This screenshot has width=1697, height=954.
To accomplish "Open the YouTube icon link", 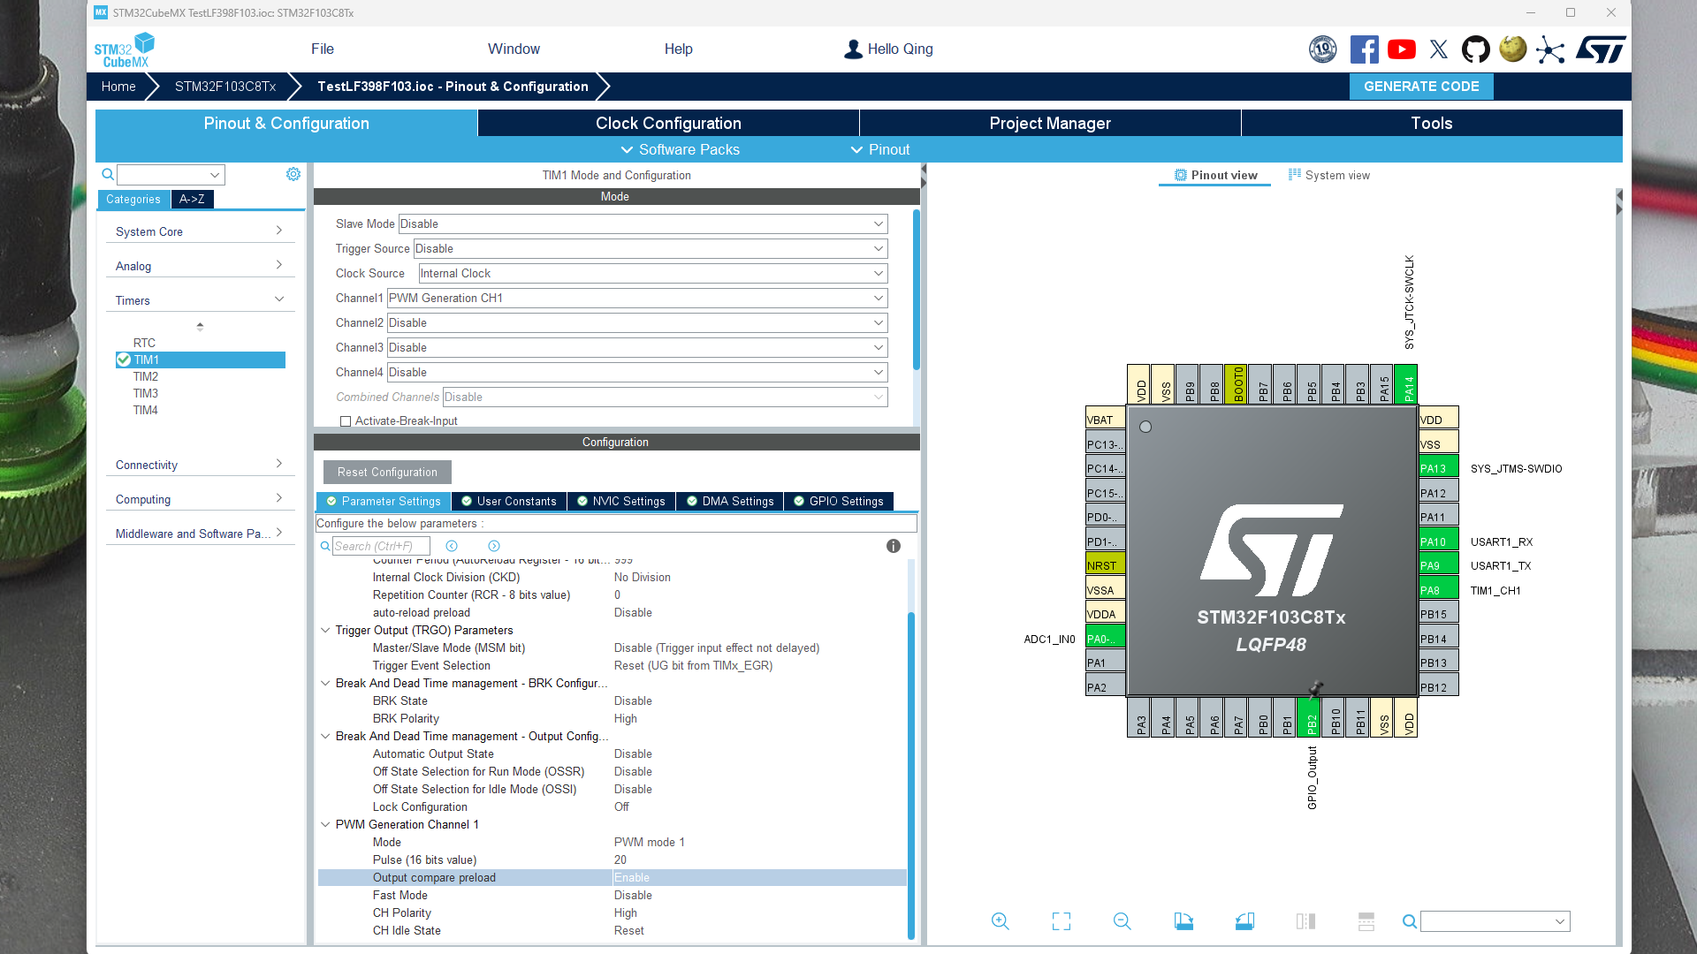I will tap(1401, 49).
